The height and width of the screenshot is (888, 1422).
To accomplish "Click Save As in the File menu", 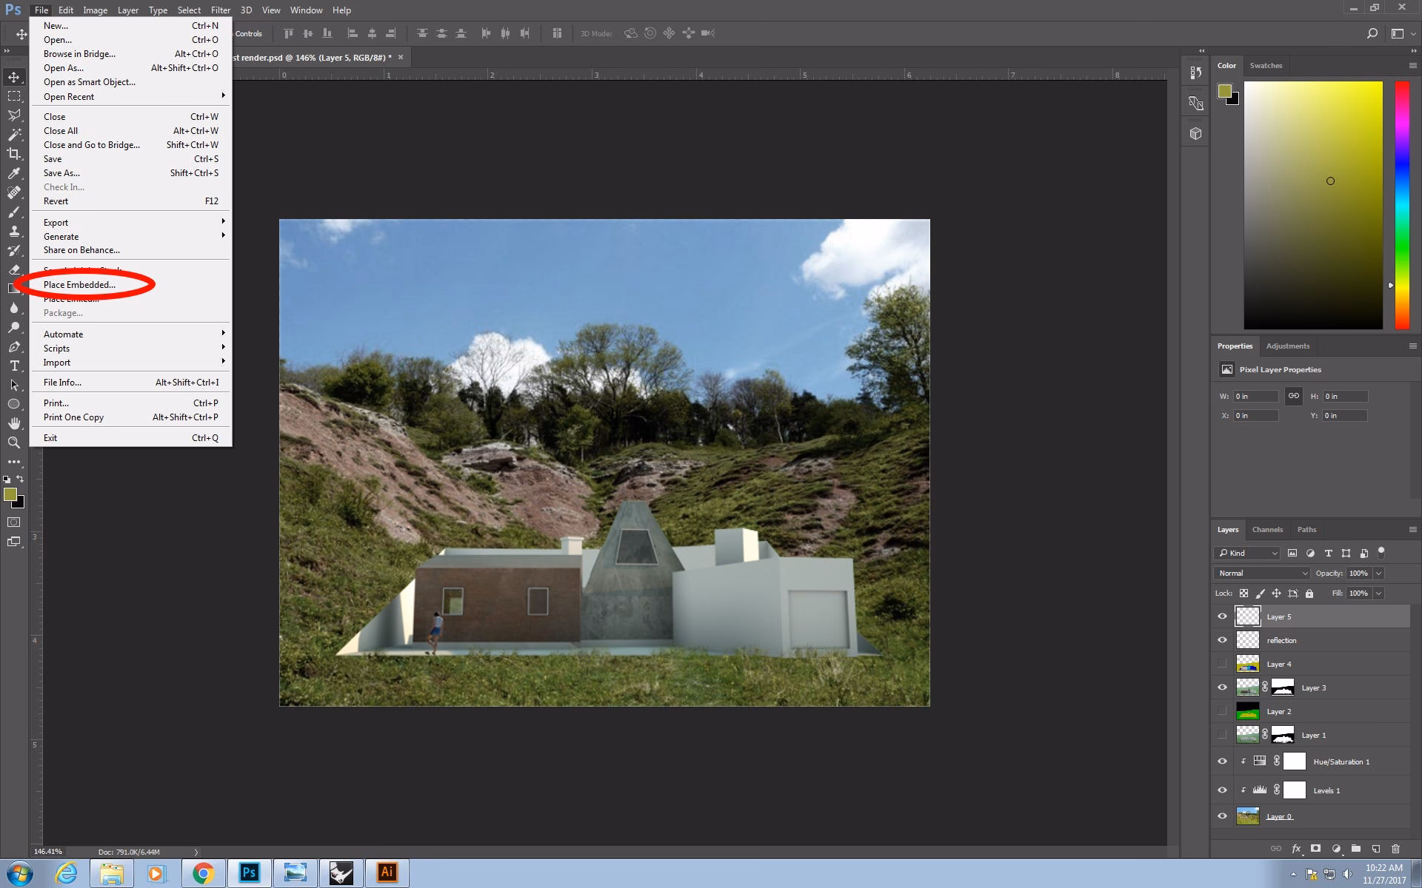I will pyautogui.click(x=61, y=173).
